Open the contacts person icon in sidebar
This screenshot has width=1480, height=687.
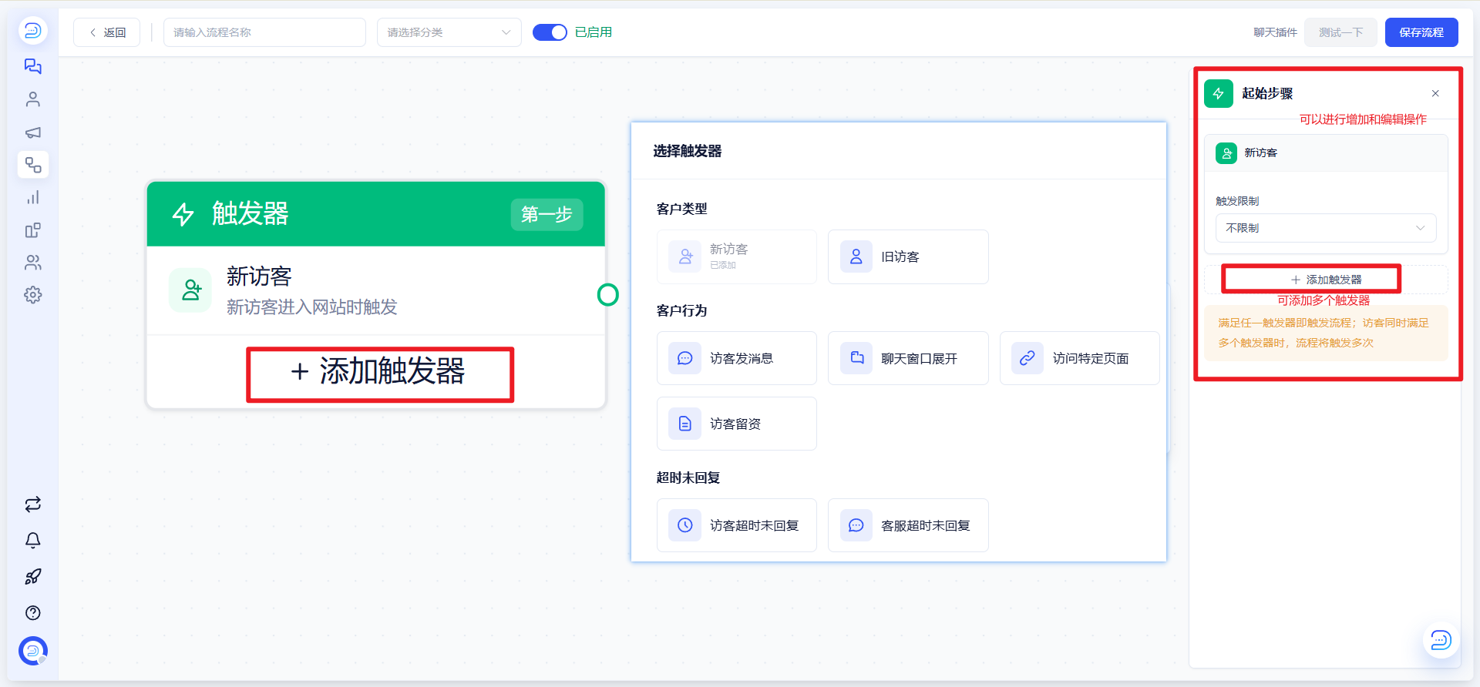pos(32,99)
